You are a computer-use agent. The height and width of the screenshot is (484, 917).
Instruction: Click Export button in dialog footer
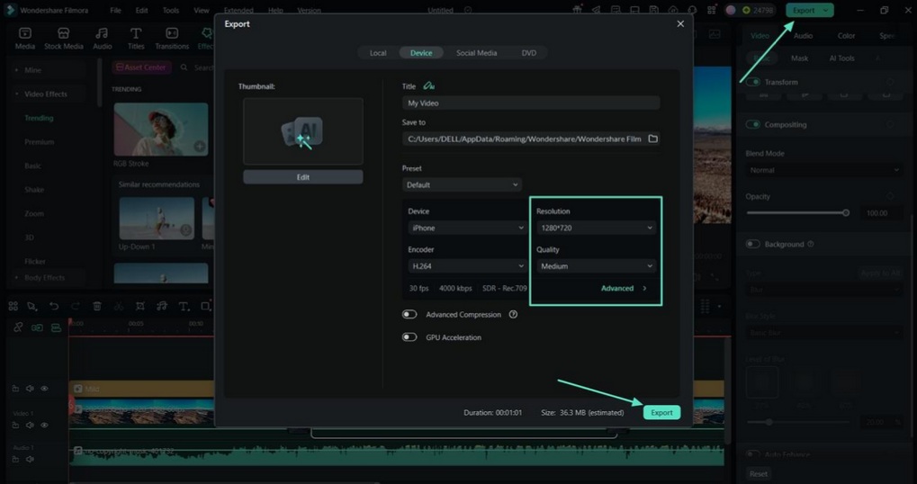click(661, 413)
